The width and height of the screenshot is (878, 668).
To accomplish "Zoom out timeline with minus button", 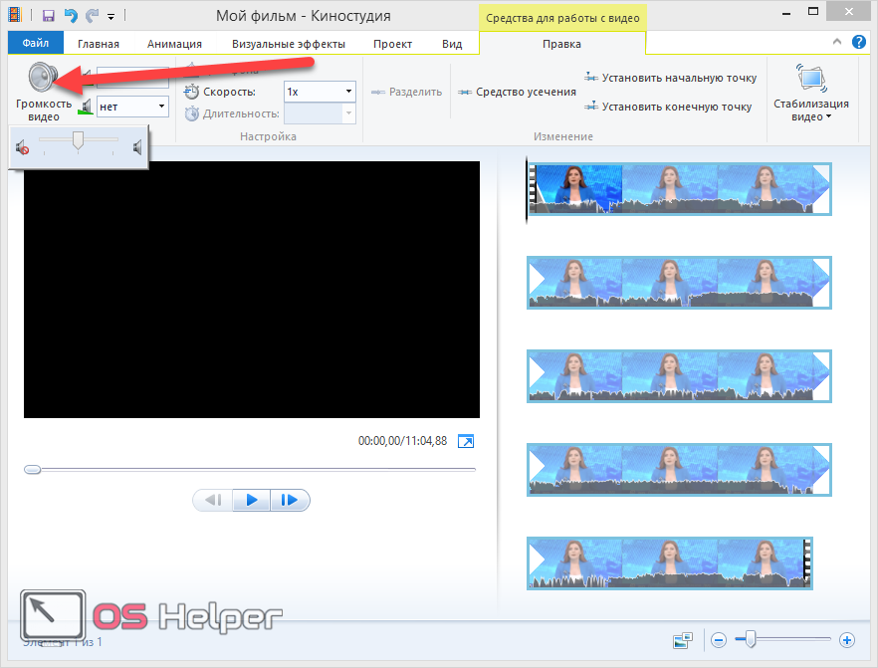I will (719, 640).
